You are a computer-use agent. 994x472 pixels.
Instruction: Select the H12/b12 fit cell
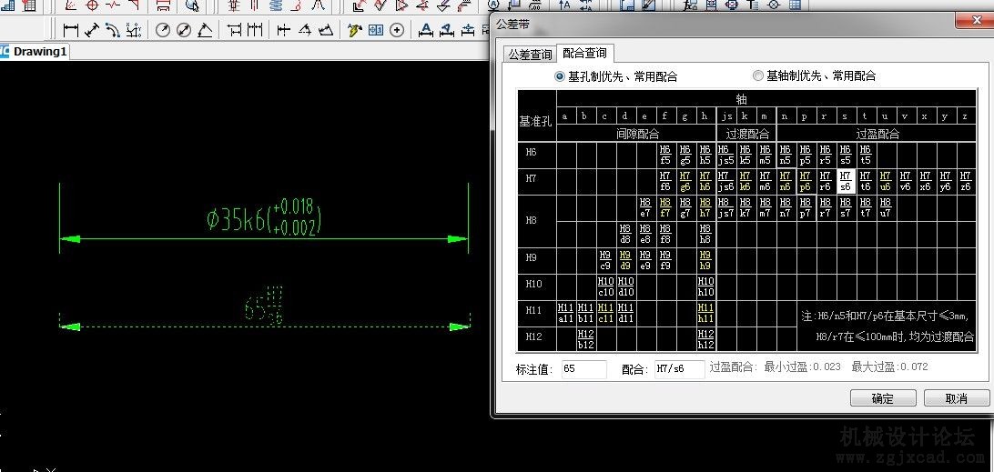click(586, 339)
